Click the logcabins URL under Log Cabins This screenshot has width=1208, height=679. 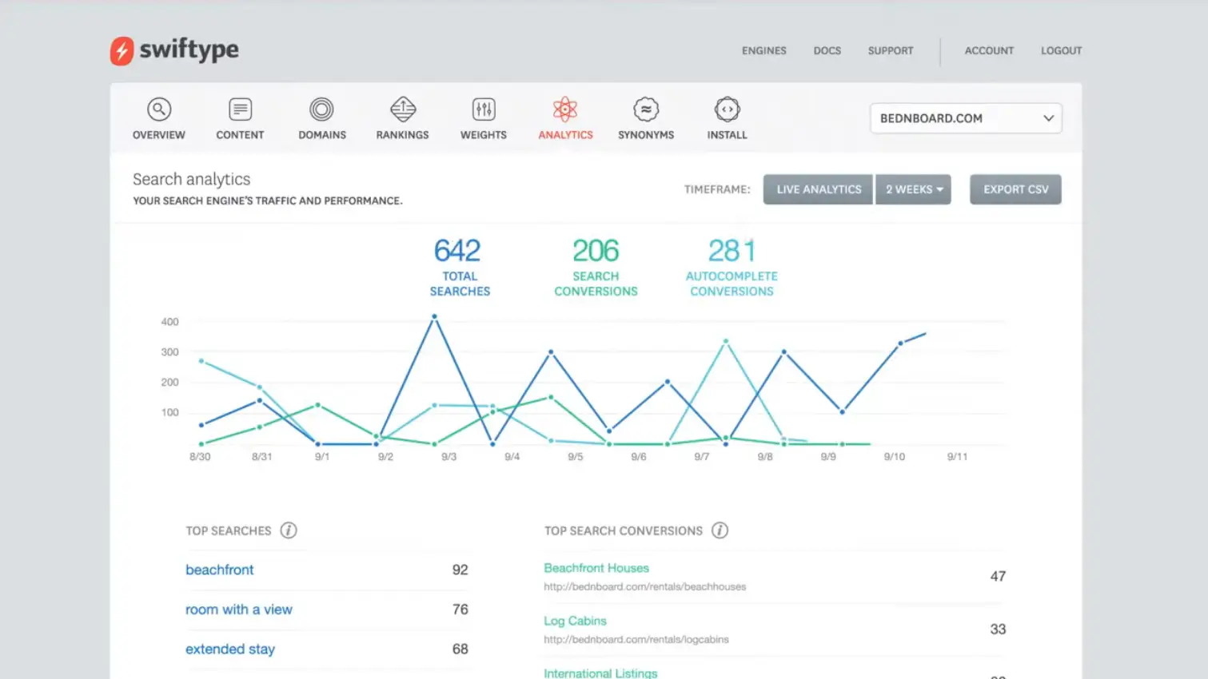tap(636, 640)
